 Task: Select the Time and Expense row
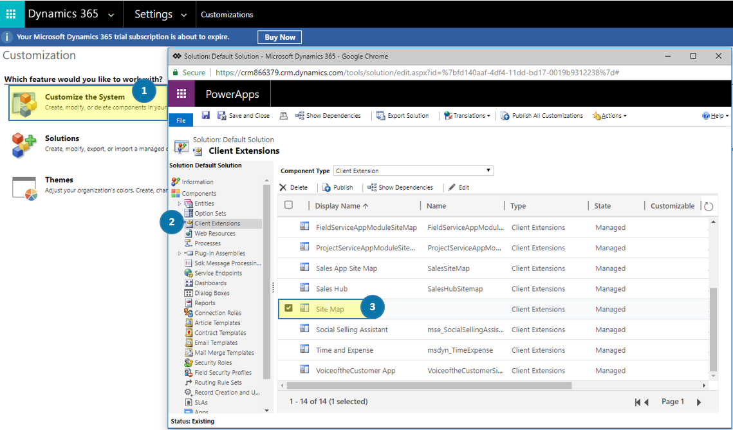coord(493,350)
